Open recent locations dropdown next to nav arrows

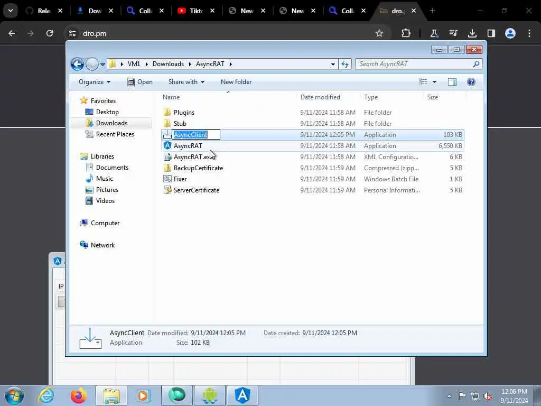pyautogui.click(x=102, y=64)
